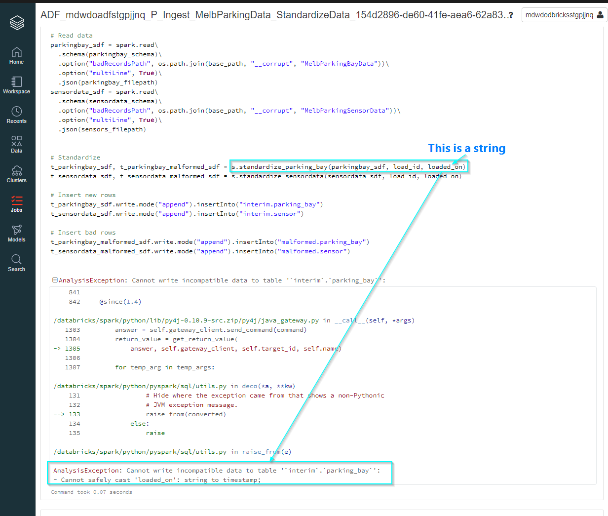
Task: Open Recents from the sidebar
Action: [x=17, y=115]
